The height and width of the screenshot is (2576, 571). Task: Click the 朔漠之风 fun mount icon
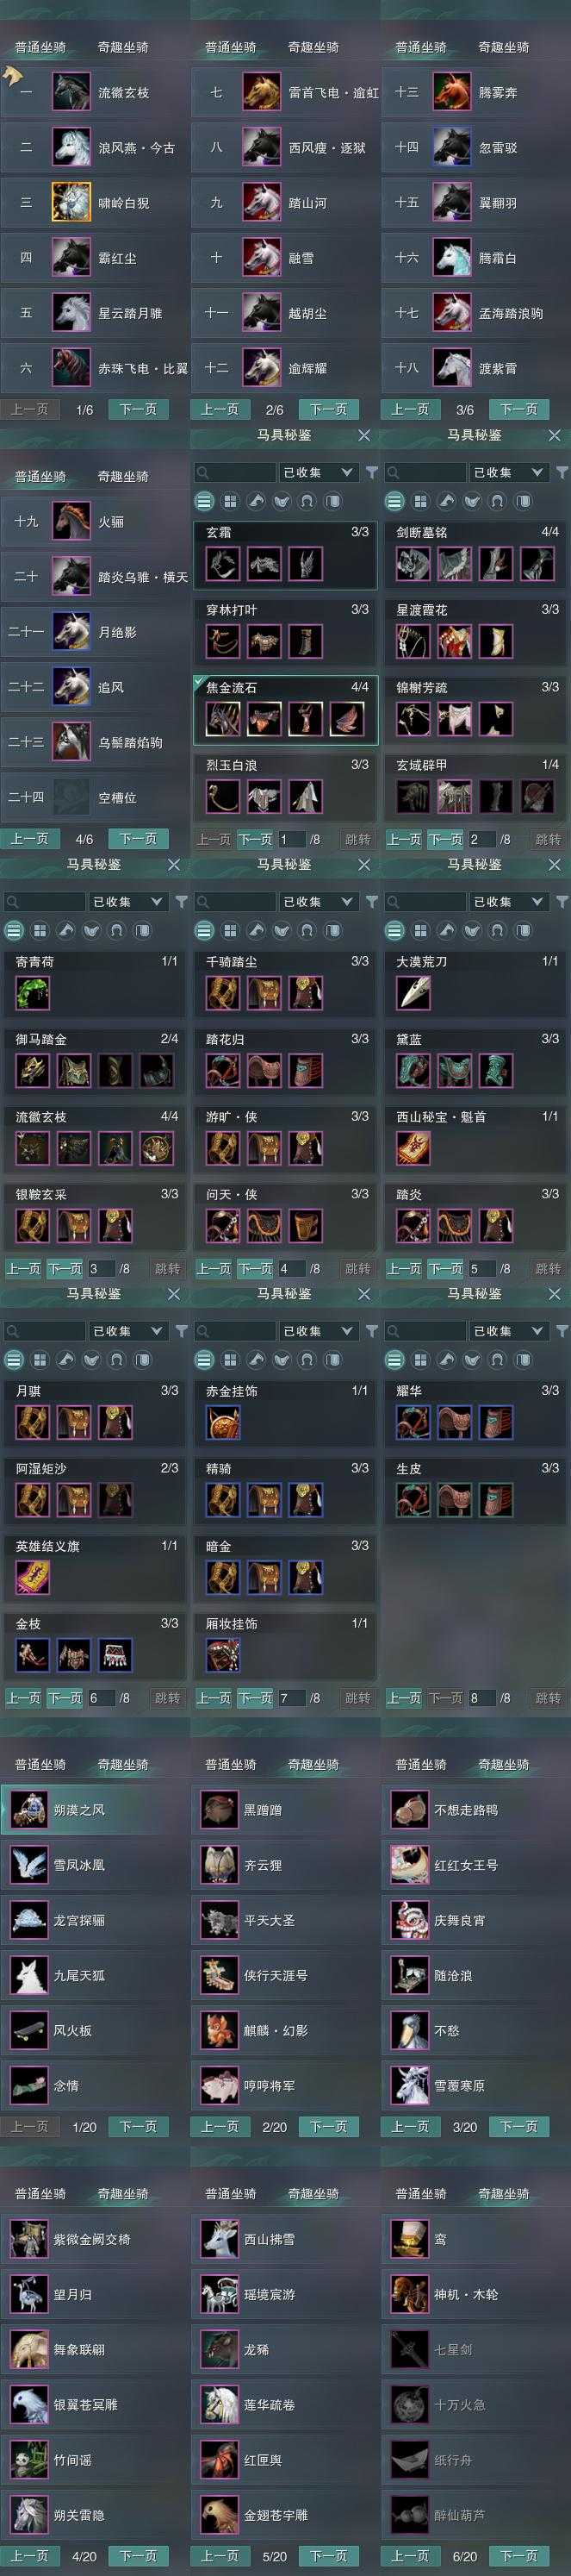[28, 1810]
